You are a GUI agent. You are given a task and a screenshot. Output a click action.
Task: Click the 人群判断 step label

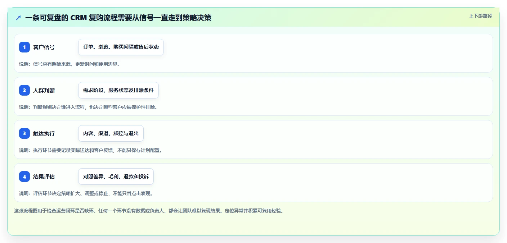[x=44, y=90]
